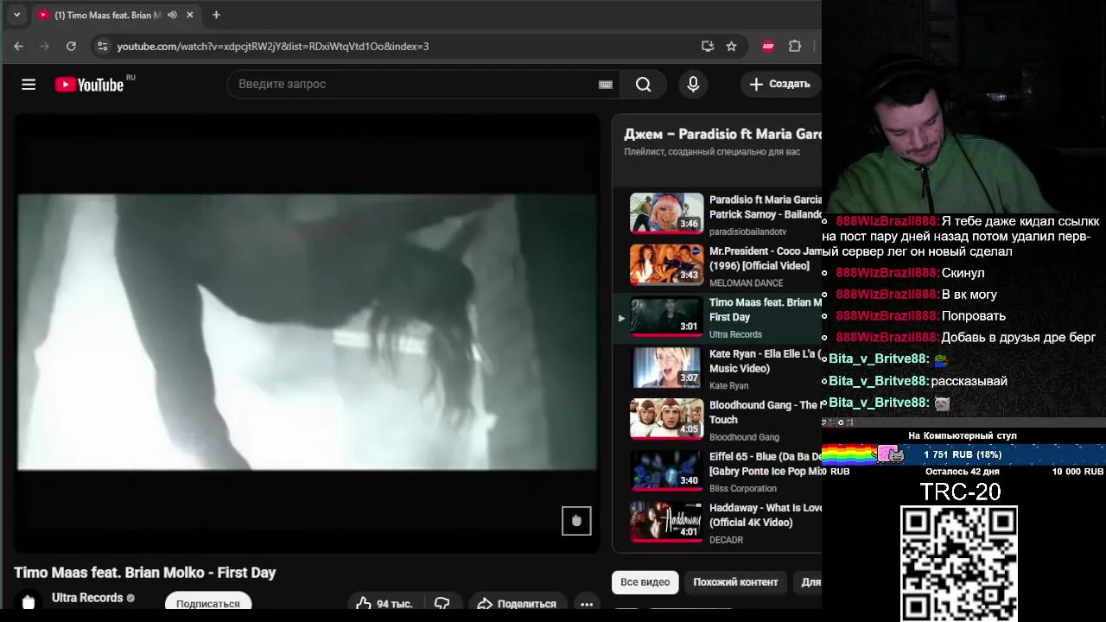Go forward with browser forward arrow
This screenshot has width=1106, height=622.
pyautogui.click(x=45, y=46)
